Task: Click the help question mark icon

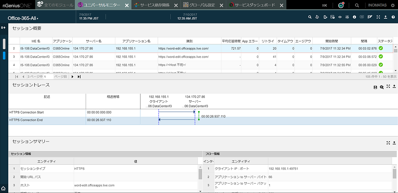Action: (393, 17)
